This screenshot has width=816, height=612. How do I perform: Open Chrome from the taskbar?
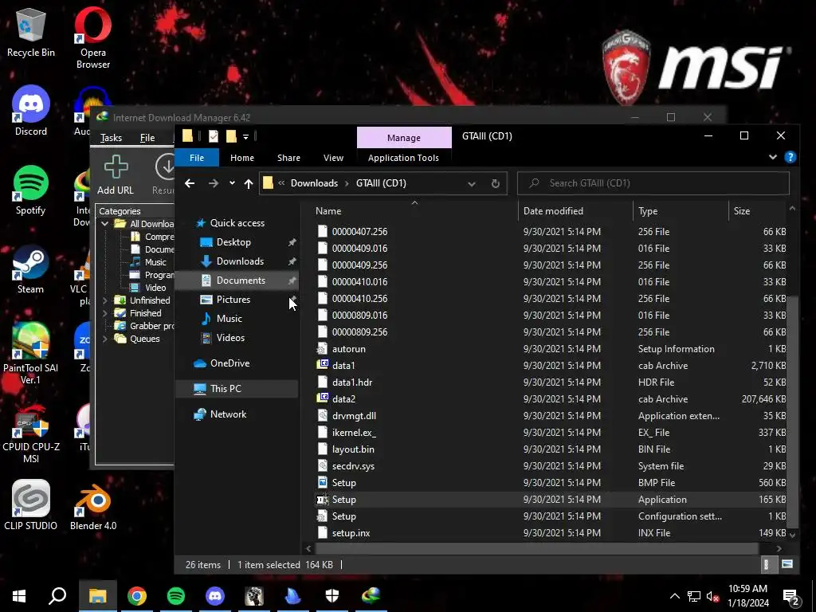coord(137,596)
